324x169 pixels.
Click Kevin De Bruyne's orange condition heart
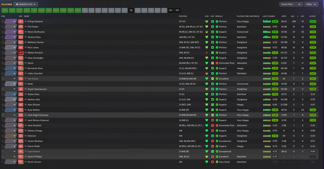(x=207, y=32)
